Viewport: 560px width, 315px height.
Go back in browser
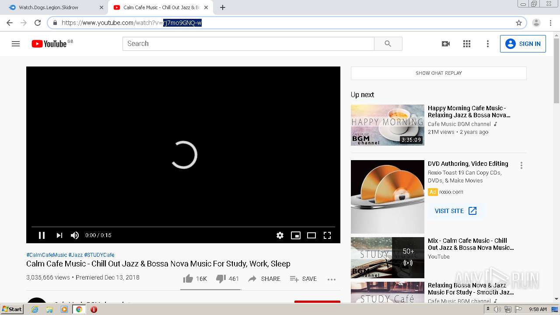tap(10, 23)
